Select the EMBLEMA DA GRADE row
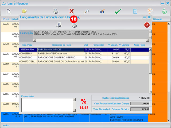Image resolution: width=171 pixels, height=128 pixels. tap(84, 50)
